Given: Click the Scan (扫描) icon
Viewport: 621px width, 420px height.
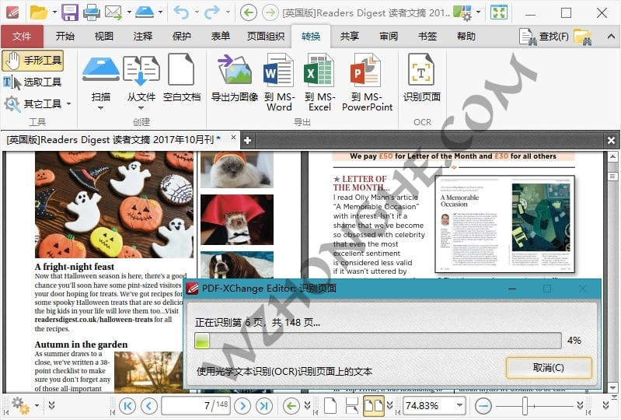Looking at the screenshot, I should click(100, 70).
